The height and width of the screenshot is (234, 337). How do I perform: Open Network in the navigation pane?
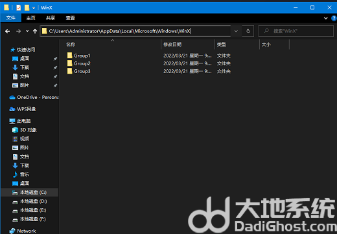tap(23, 231)
